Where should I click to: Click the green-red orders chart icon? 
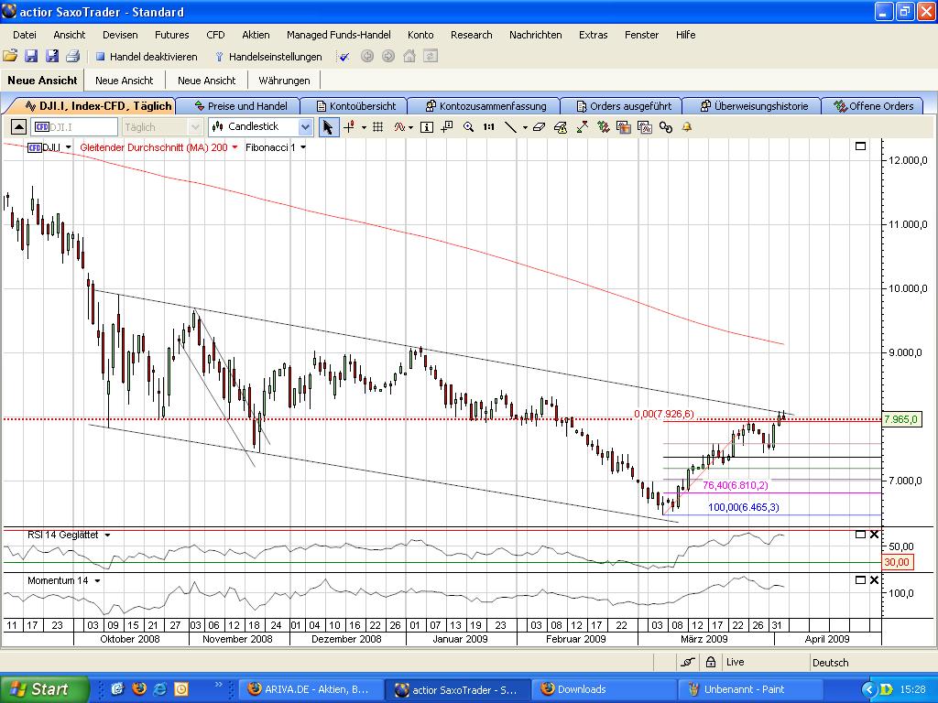(x=603, y=126)
